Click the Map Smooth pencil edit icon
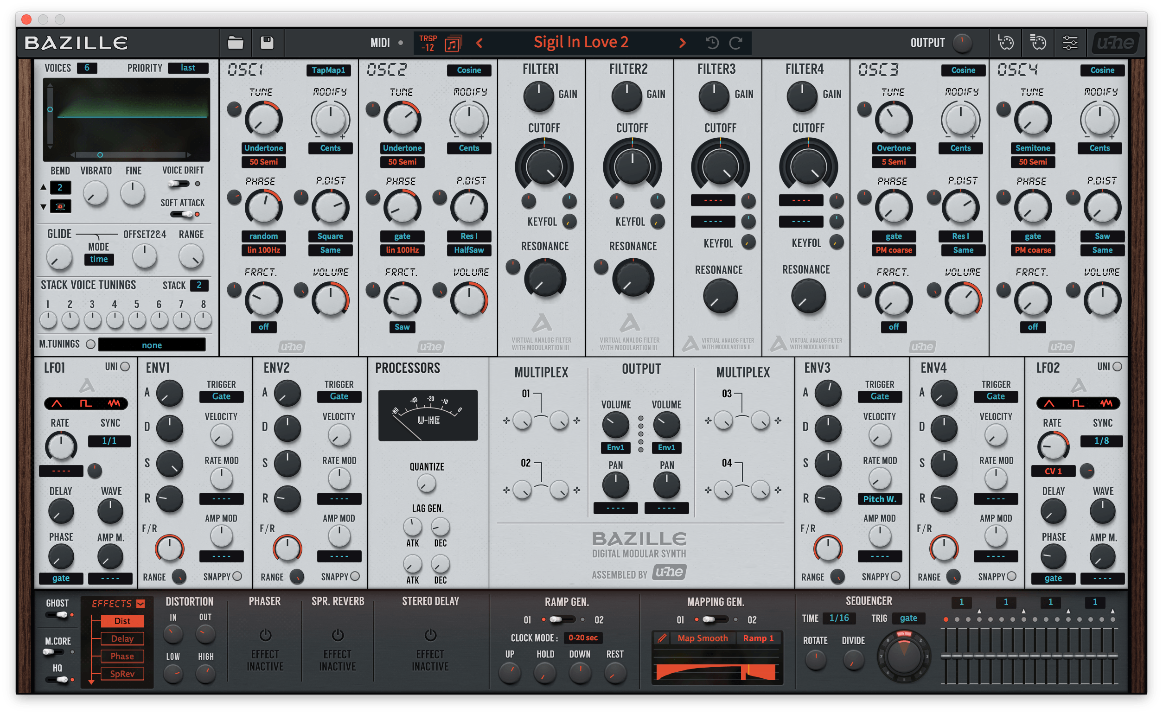1163x714 pixels. pyautogui.click(x=662, y=638)
